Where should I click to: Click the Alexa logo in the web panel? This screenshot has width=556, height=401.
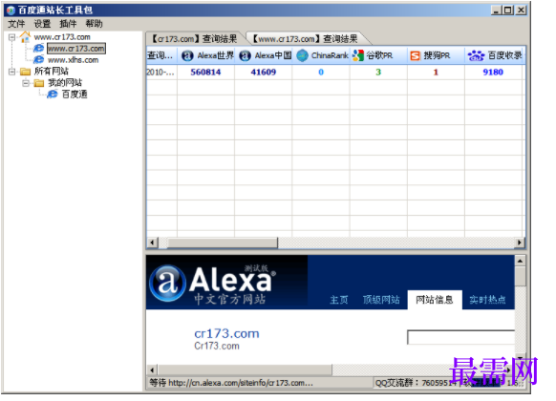(x=212, y=285)
